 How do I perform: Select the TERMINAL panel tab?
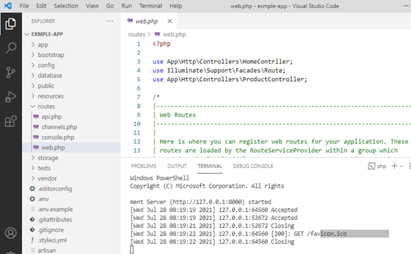point(210,166)
